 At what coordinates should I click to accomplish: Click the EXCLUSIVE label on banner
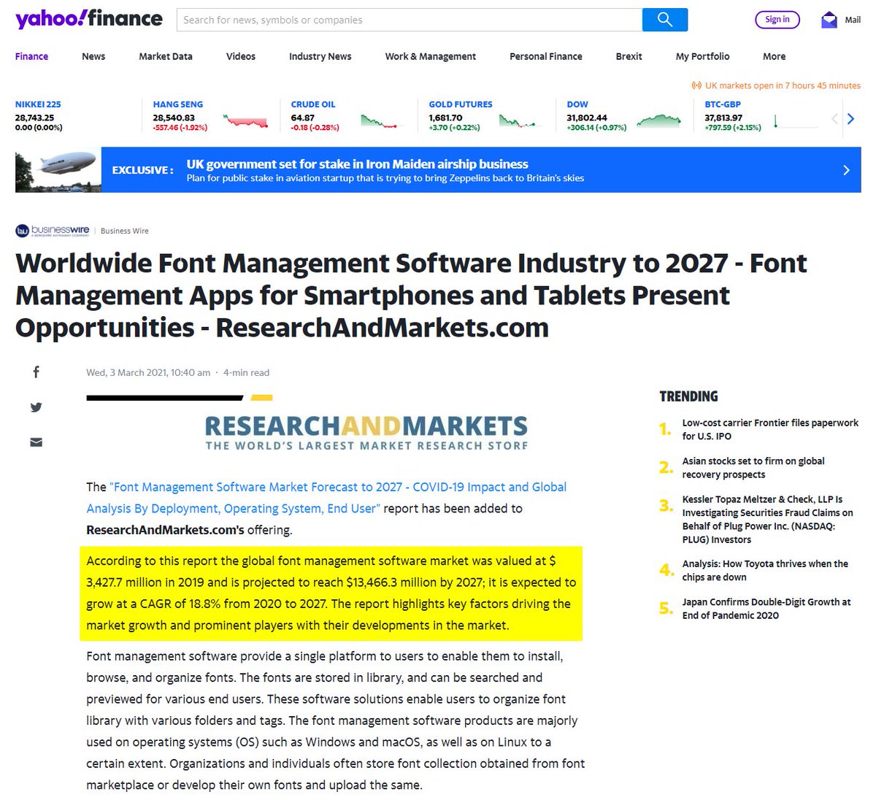coord(142,170)
